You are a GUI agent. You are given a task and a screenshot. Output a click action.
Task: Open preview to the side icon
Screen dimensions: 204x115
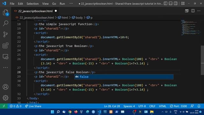[x=187, y=11]
